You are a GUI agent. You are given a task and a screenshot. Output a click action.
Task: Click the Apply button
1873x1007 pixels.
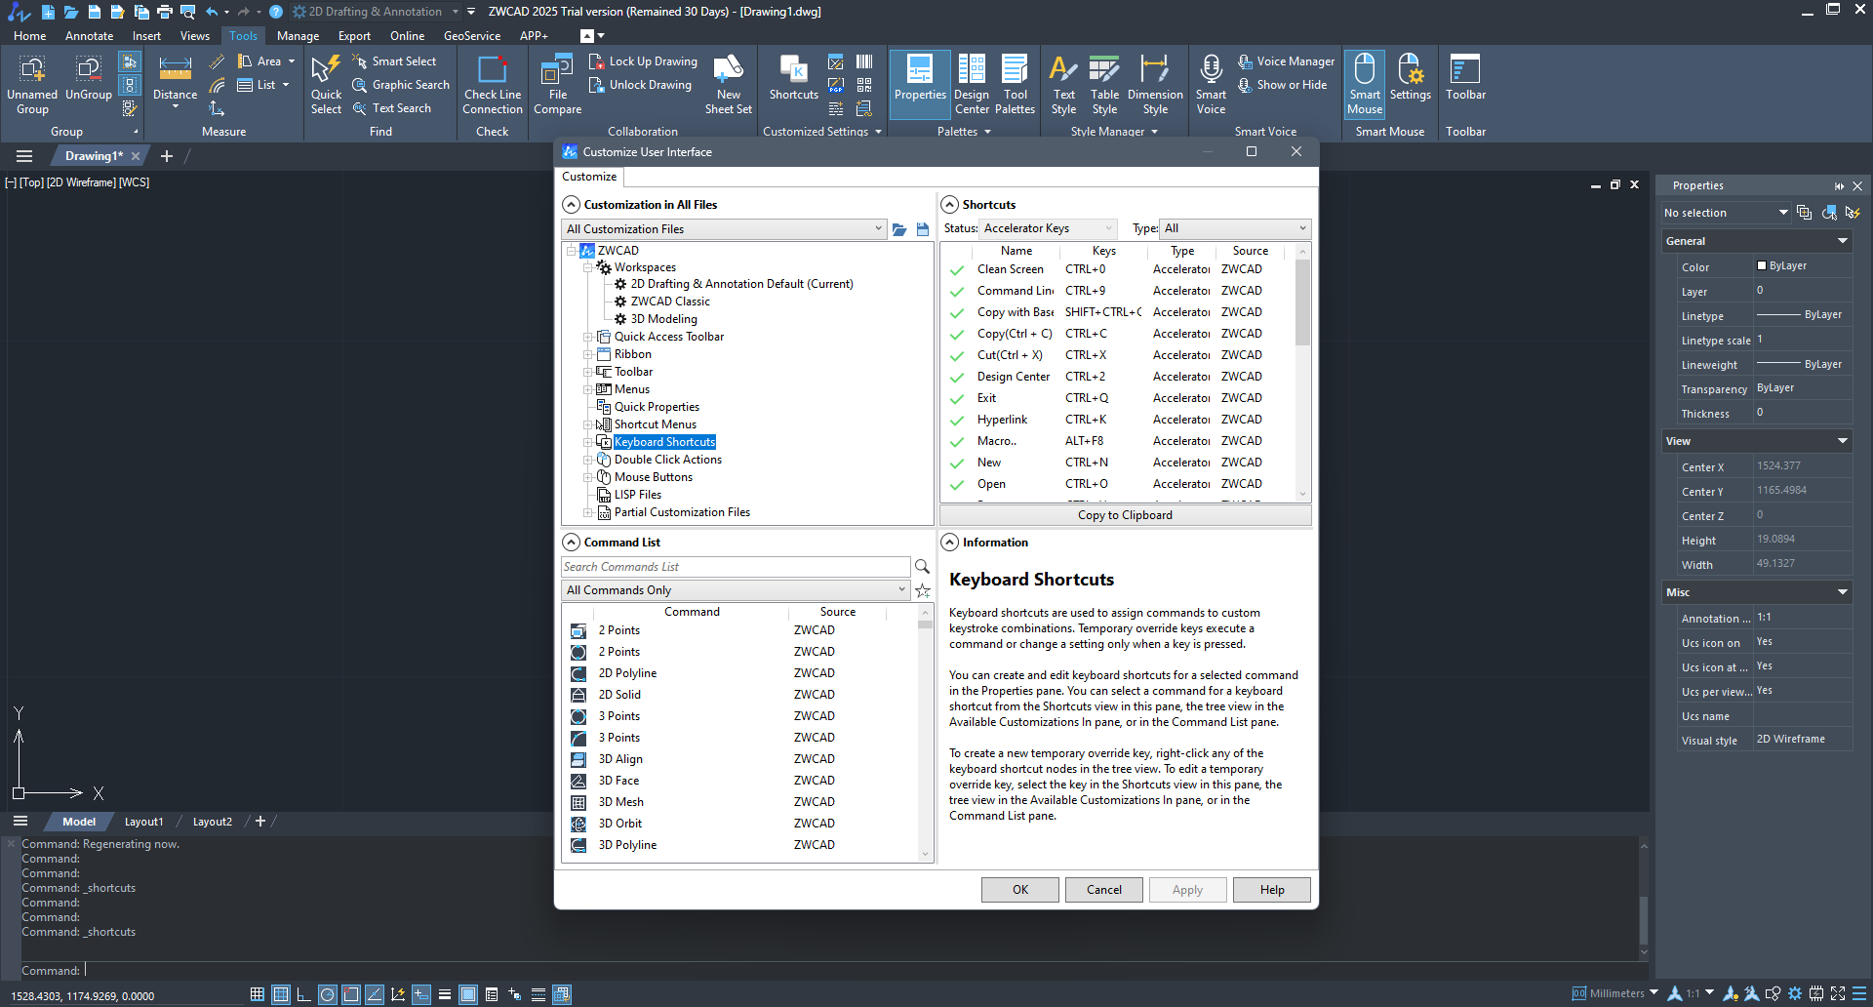point(1188,890)
